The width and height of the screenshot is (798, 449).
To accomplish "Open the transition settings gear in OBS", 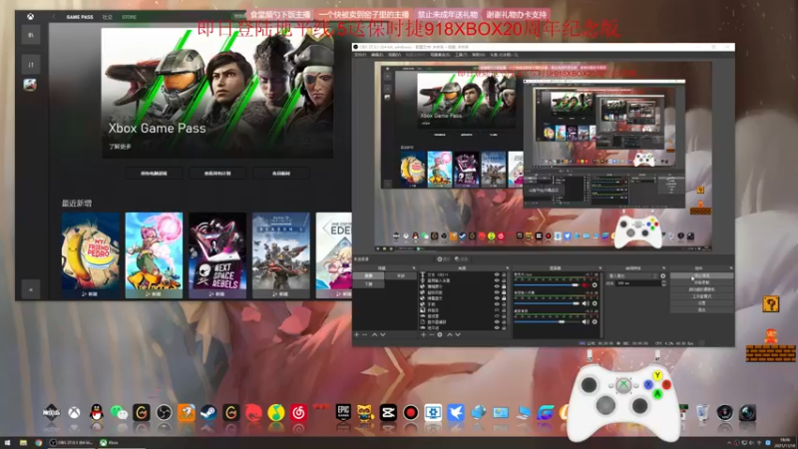I will 662,276.
